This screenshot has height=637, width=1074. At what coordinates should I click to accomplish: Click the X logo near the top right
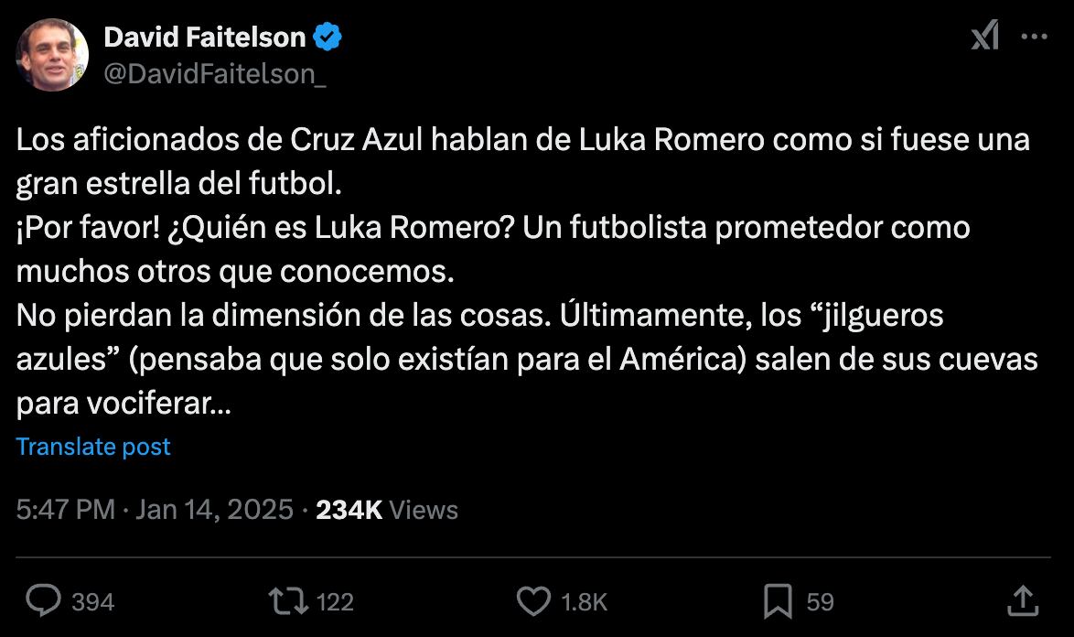[x=986, y=34]
